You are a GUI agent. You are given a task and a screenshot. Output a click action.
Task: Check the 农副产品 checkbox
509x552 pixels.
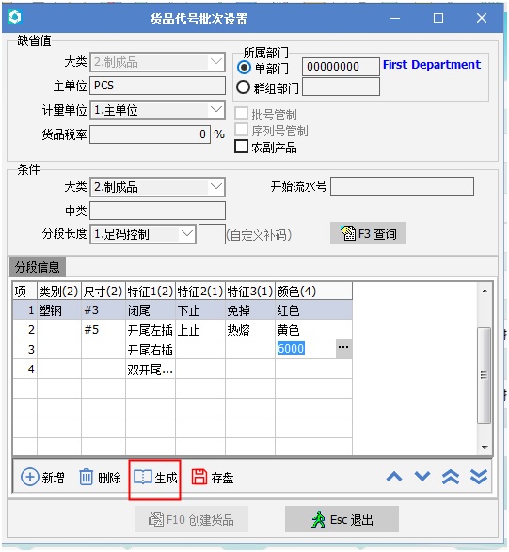point(241,147)
